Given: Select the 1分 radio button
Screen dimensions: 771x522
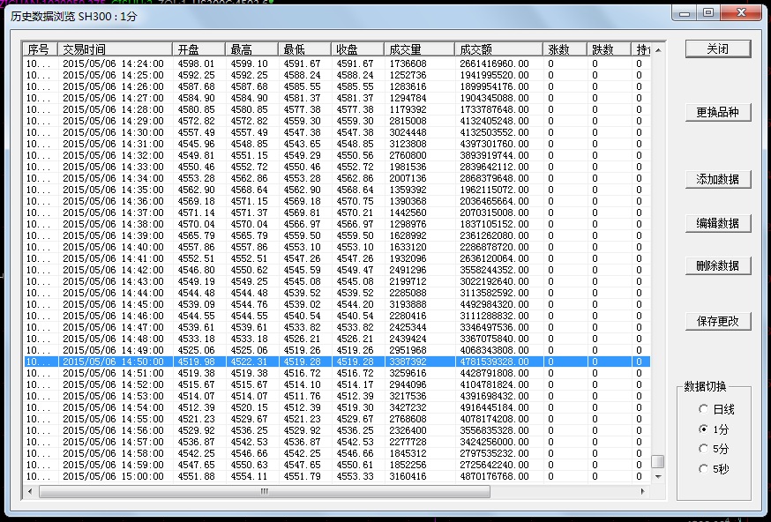Looking at the screenshot, I should [703, 429].
